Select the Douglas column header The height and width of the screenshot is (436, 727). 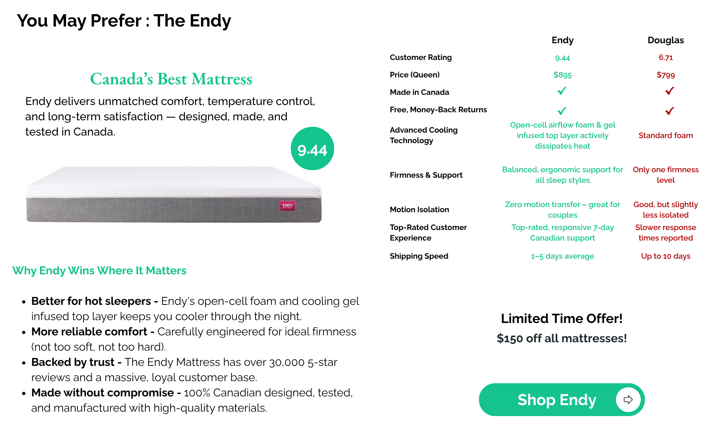[666, 40]
